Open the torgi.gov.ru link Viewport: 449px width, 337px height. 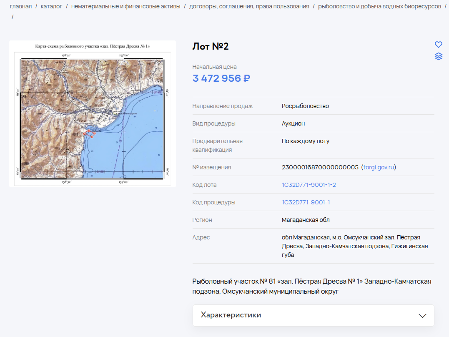(x=379, y=167)
